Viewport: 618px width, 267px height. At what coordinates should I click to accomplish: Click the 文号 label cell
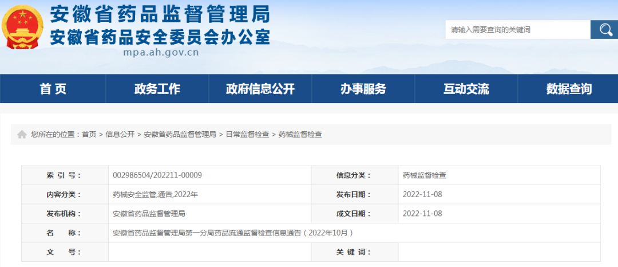click(65, 252)
